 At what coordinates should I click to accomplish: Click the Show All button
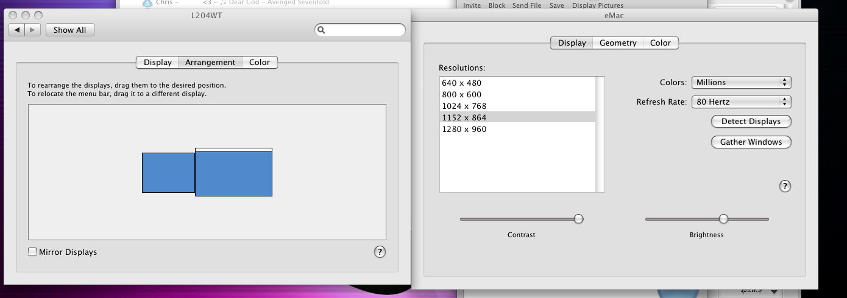pos(69,30)
